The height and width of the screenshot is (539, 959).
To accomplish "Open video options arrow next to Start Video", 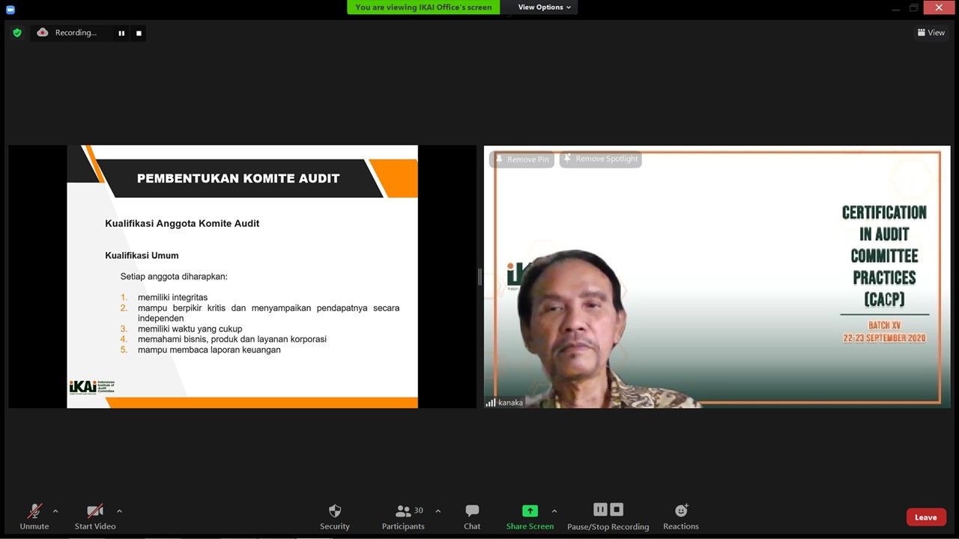I will click(x=119, y=511).
